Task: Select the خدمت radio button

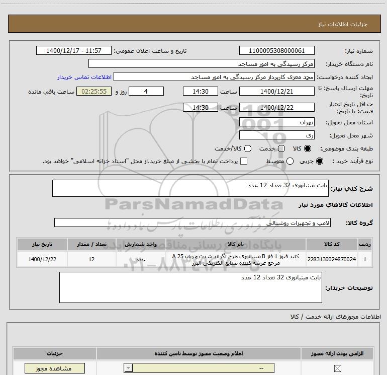Action: tap(281, 148)
